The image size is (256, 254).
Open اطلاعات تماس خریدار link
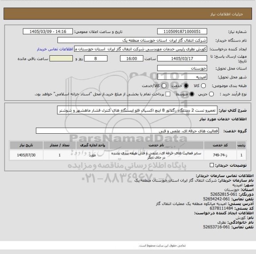pyautogui.click(x=55, y=49)
